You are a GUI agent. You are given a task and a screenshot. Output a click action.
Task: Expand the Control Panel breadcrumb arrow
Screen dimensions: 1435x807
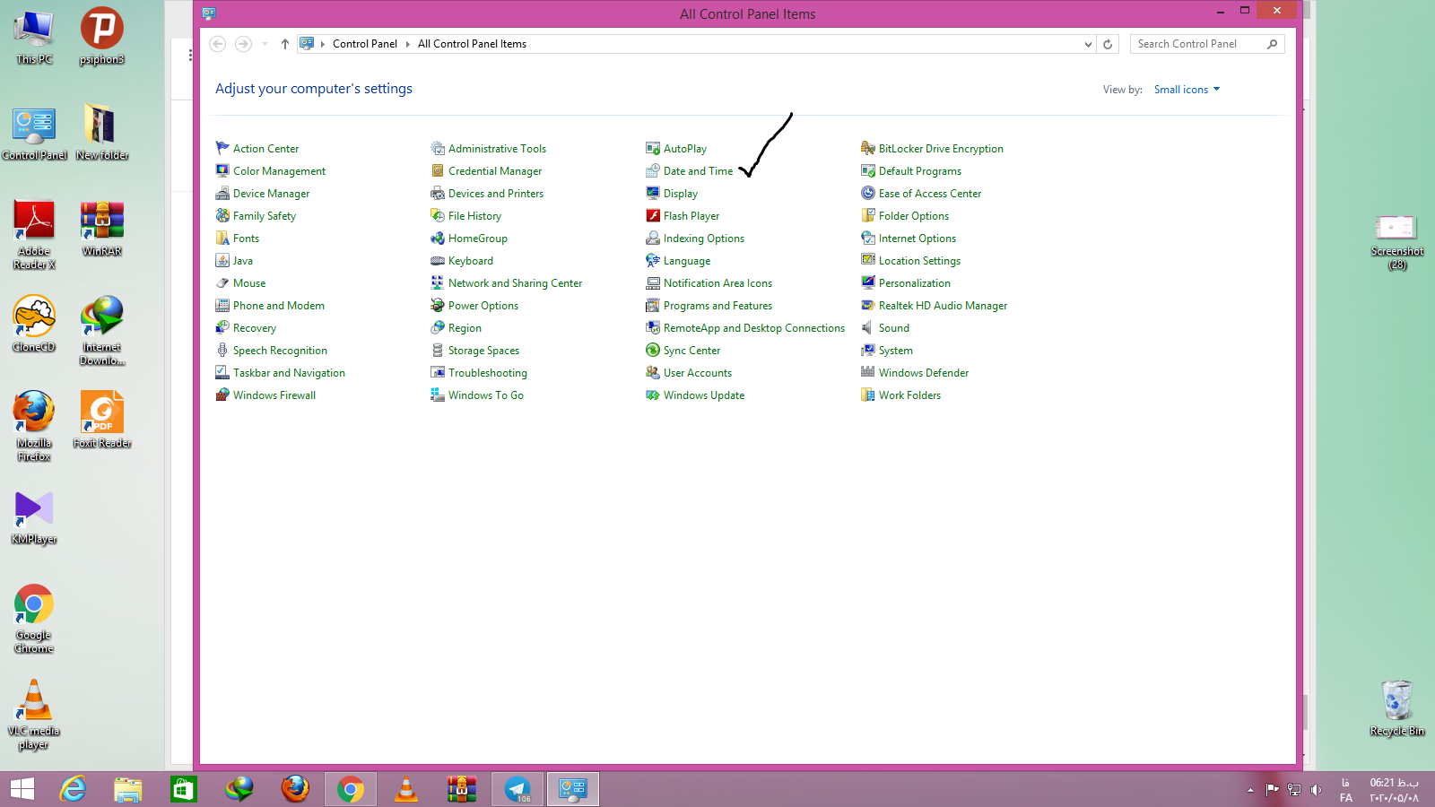point(407,44)
